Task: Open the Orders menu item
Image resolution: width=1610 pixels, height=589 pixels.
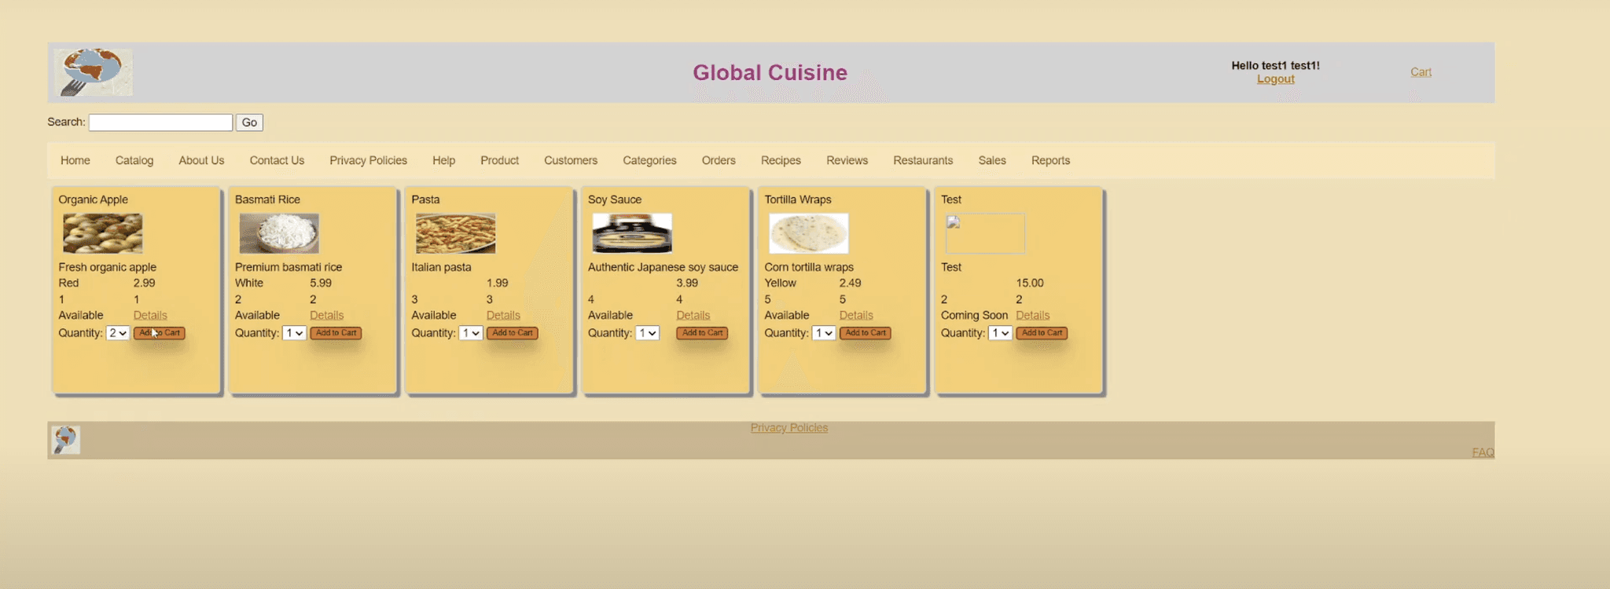Action: tap(719, 160)
